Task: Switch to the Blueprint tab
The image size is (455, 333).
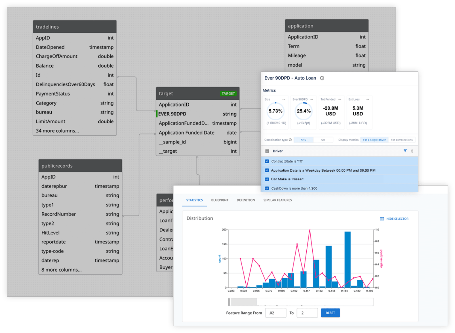Action: pos(220,200)
